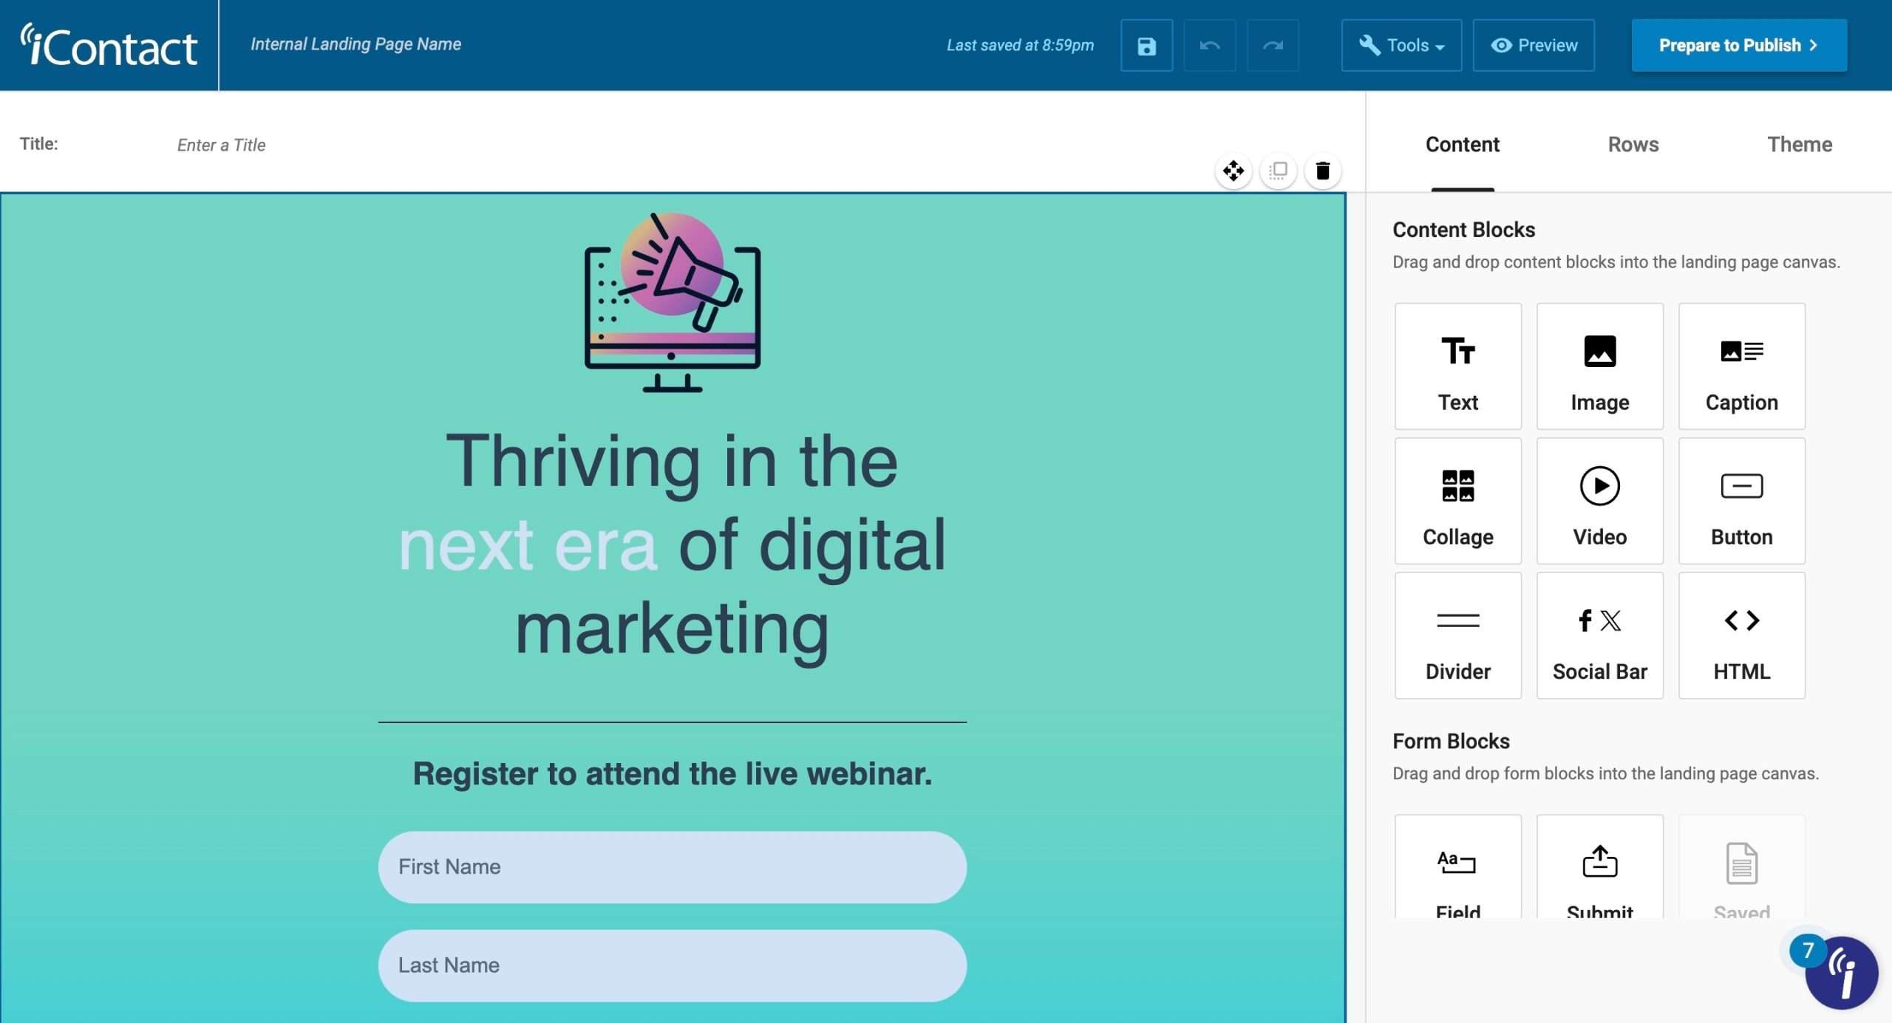Switch to the Content tab
1892x1023 pixels.
point(1462,144)
